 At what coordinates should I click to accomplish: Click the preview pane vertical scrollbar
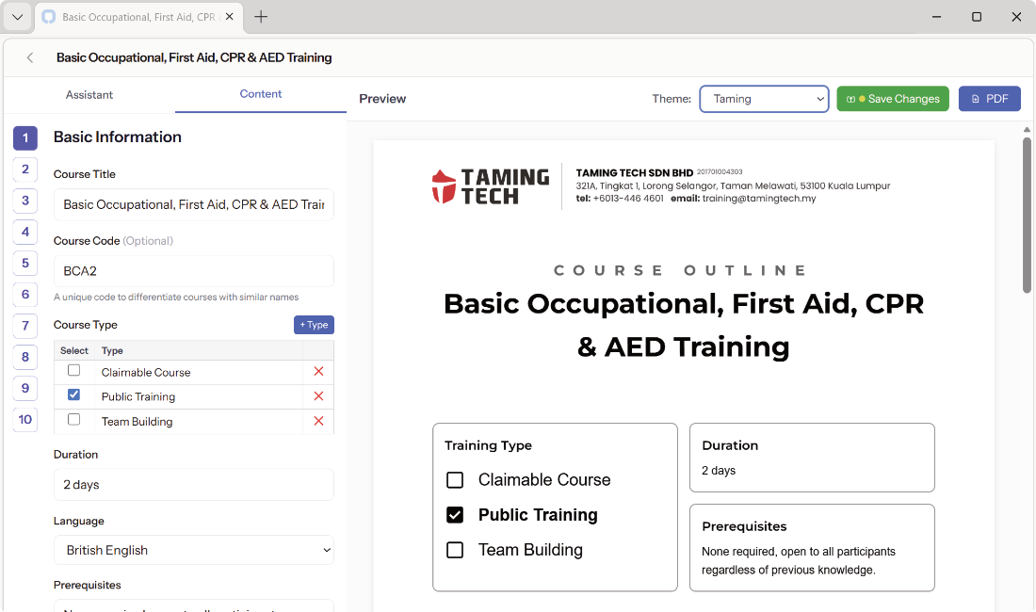(x=1026, y=215)
